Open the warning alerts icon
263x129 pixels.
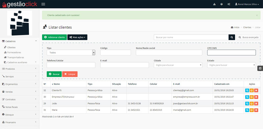click(214, 4)
